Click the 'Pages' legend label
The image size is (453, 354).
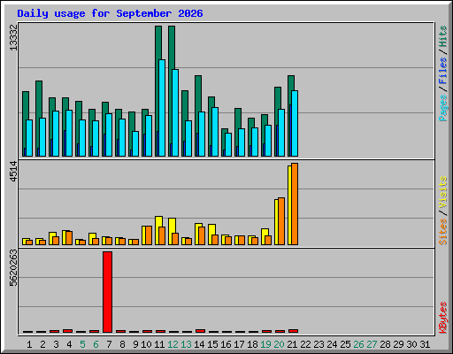443,108
